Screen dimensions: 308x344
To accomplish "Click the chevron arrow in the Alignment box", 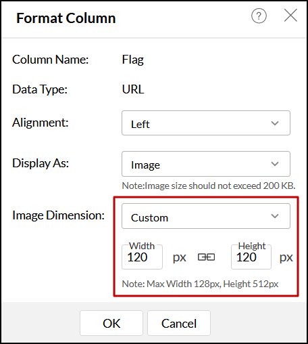I will pos(275,123).
